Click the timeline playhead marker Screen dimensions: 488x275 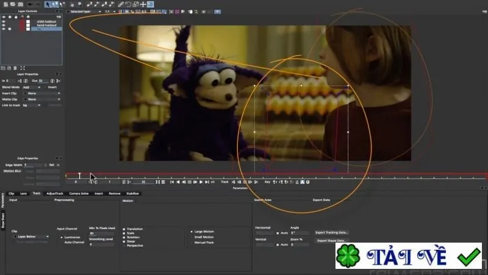(79, 176)
